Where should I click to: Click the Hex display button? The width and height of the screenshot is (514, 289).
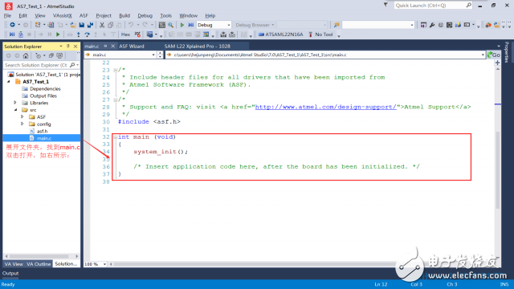[x=125, y=35]
